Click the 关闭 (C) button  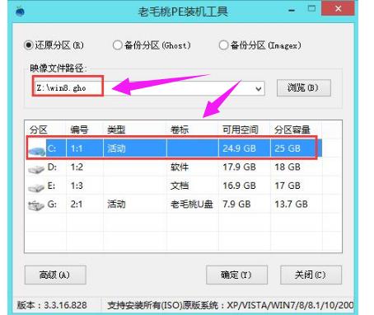point(311,275)
